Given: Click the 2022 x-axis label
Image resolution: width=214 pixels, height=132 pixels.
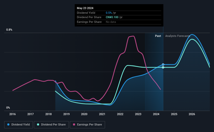Looking at the screenshot, I should [x=120, y=114].
